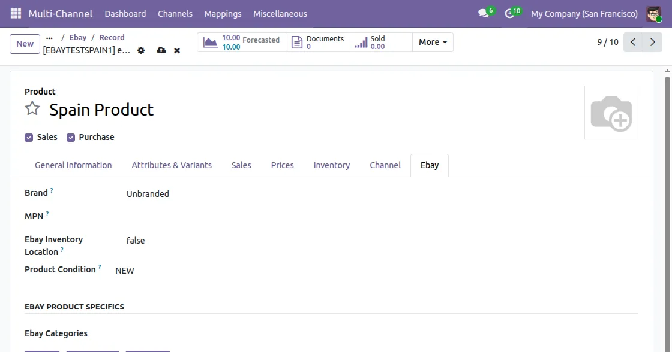This screenshot has width=672, height=352.
Task: Click the EBAY PRODUCT SPECIFICS heading
Action: 74,307
